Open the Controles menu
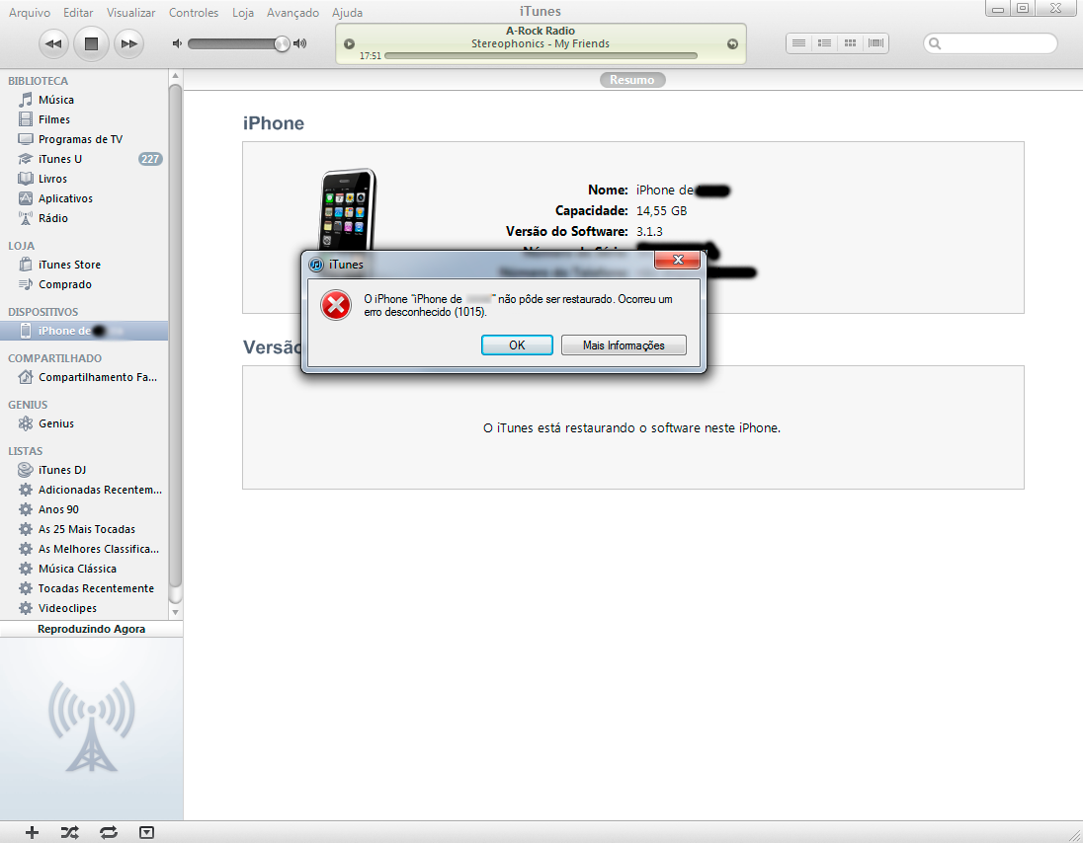The image size is (1083, 843). point(194,13)
